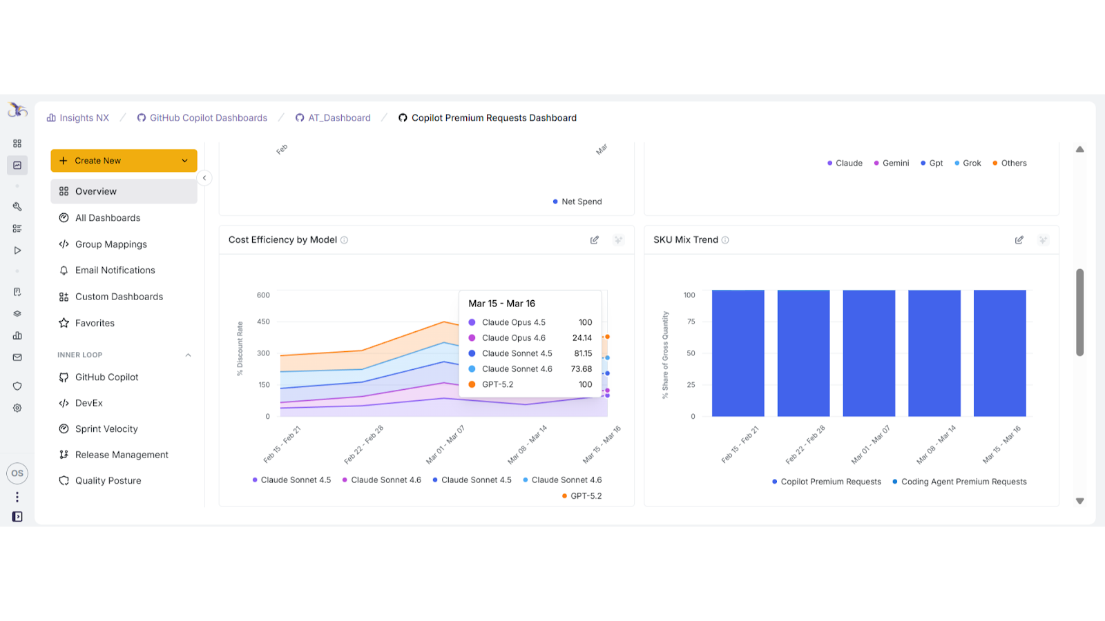1105x621 pixels.
Task: Click edit icon on SKU Mix Trend
Action: click(x=1019, y=240)
